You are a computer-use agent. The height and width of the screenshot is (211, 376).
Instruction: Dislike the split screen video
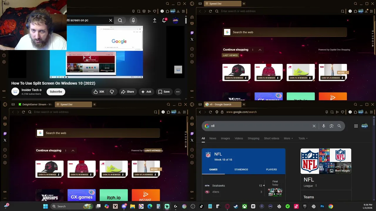click(x=112, y=92)
